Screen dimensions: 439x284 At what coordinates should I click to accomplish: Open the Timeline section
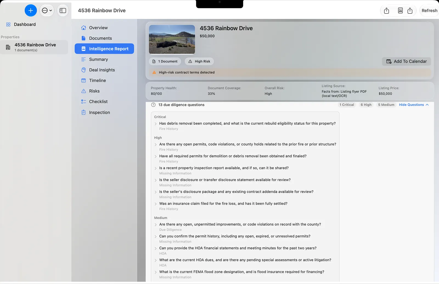point(97,80)
